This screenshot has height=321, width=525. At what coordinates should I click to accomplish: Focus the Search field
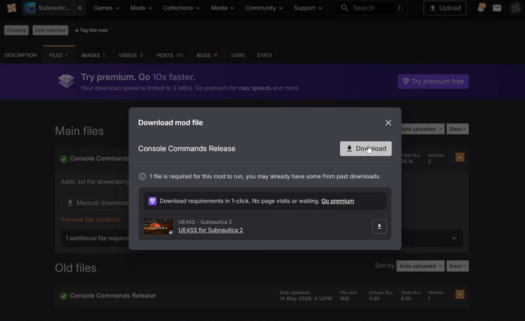tap(371, 8)
